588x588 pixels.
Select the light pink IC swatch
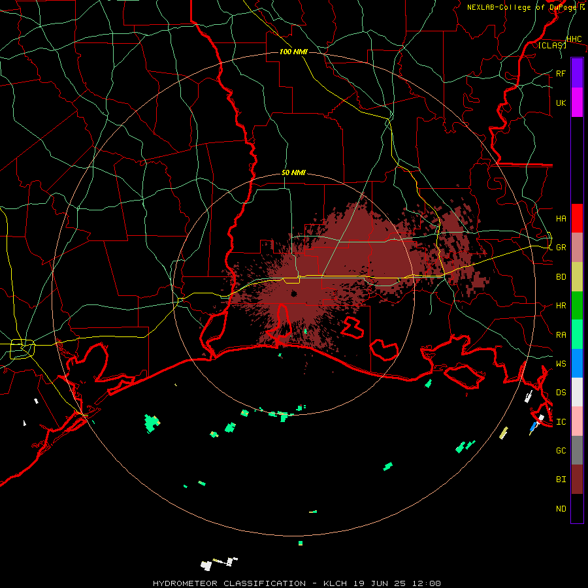pyautogui.click(x=577, y=421)
